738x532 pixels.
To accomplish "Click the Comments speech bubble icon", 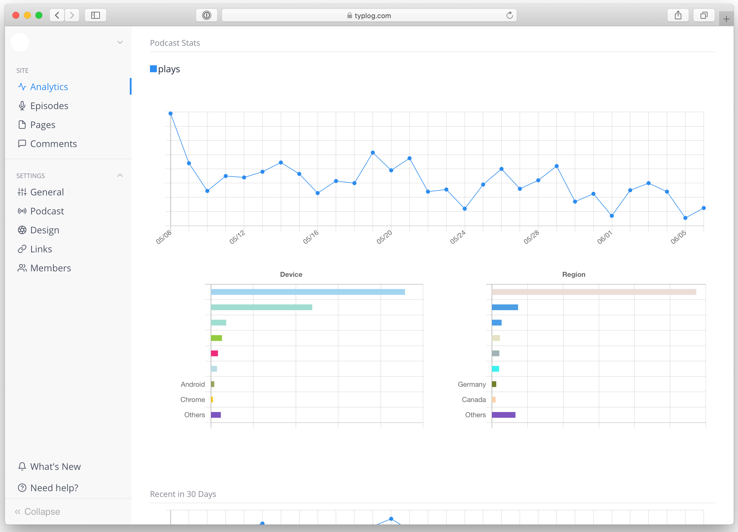I will [22, 143].
